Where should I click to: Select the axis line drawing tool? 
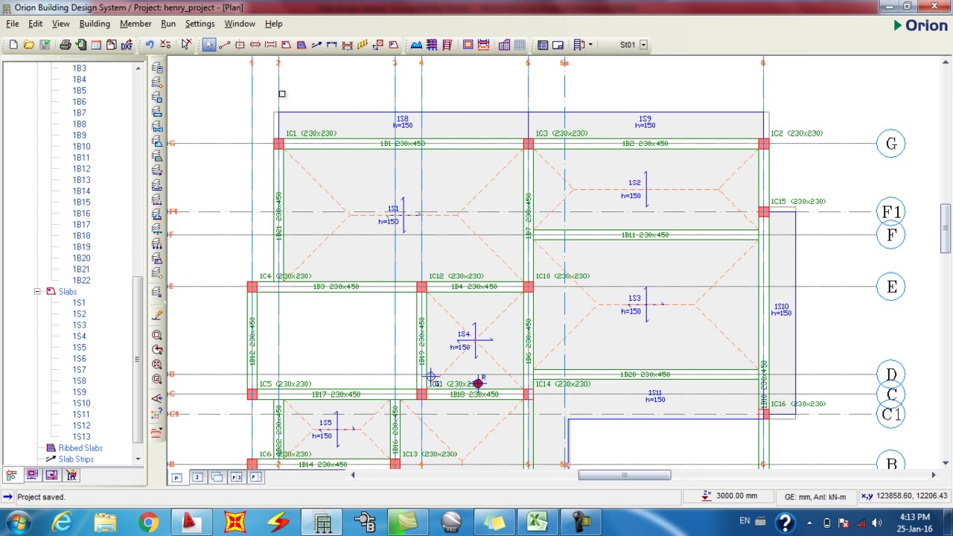pyautogui.click(x=224, y=45)
